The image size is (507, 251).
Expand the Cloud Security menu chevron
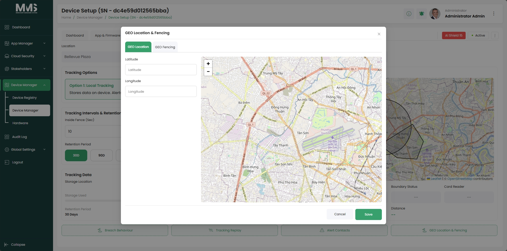point(44,56)
